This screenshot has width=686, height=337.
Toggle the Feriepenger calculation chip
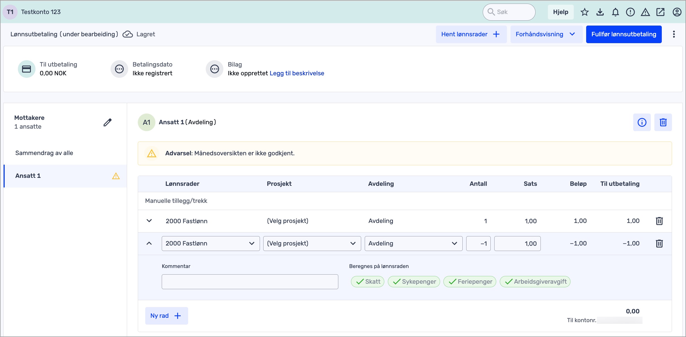pos(470,282)
